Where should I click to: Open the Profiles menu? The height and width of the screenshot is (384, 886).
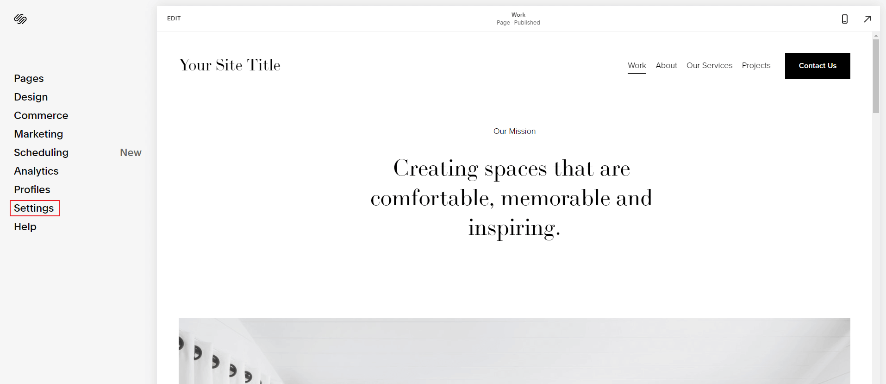(x=32, y=189)
